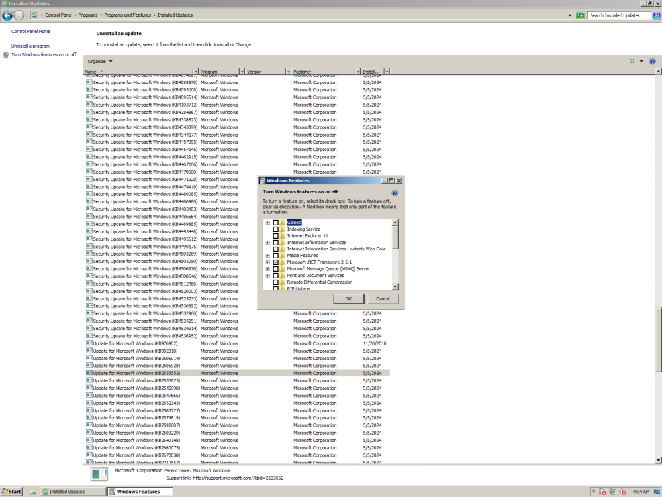
Task: Click the help icon in Windows Features dialog
Action: [395, 193]
